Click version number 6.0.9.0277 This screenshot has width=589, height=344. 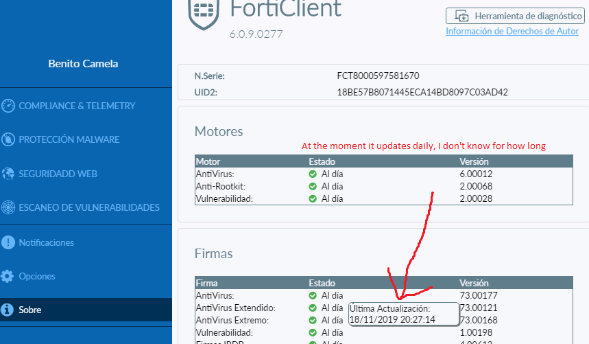tap(256, 34)
